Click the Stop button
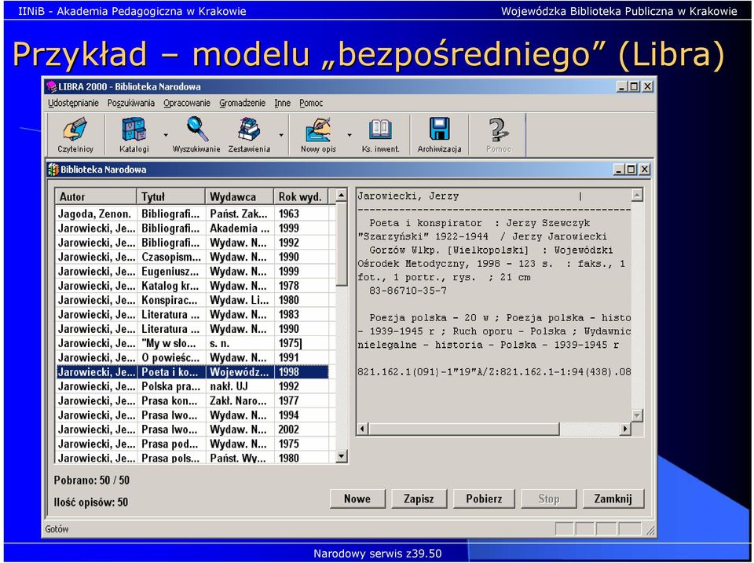The width and height of the screenshot is (754, 563). pyautogui.click(x=549, y=499)
